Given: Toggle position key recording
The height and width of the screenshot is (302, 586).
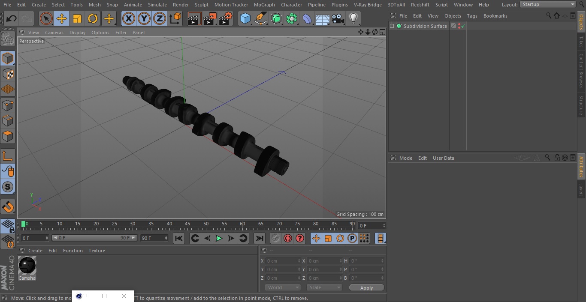Looking at the screenshot, I should [x=316, y=238].
